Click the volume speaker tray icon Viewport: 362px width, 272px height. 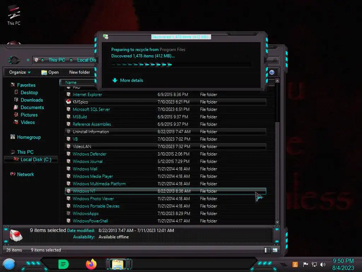tap(323, 264)
